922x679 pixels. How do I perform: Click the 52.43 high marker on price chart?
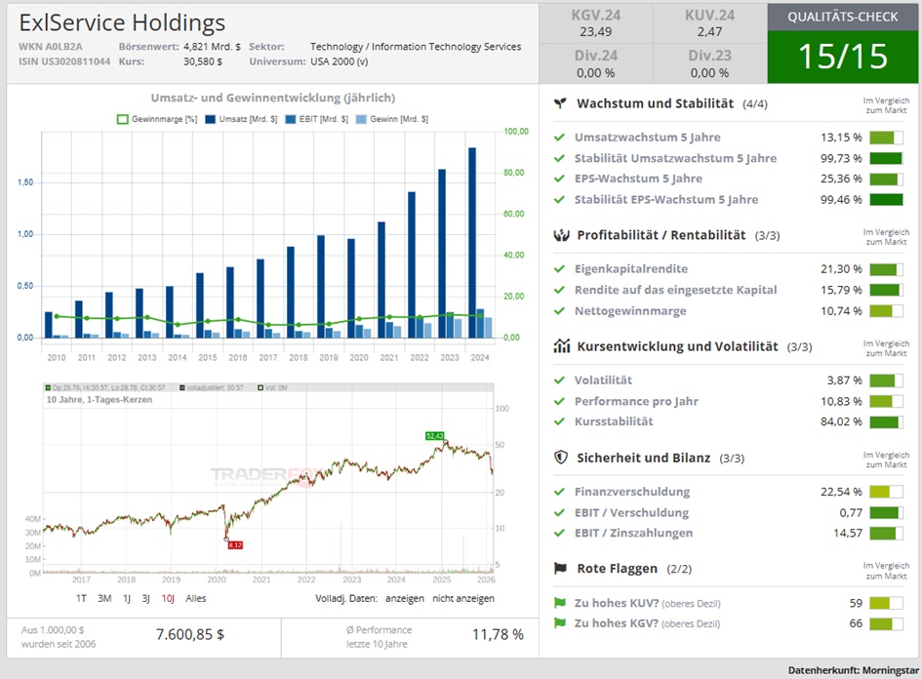point(435,436)
